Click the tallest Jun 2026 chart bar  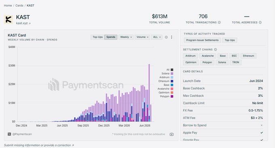point(149,93)
